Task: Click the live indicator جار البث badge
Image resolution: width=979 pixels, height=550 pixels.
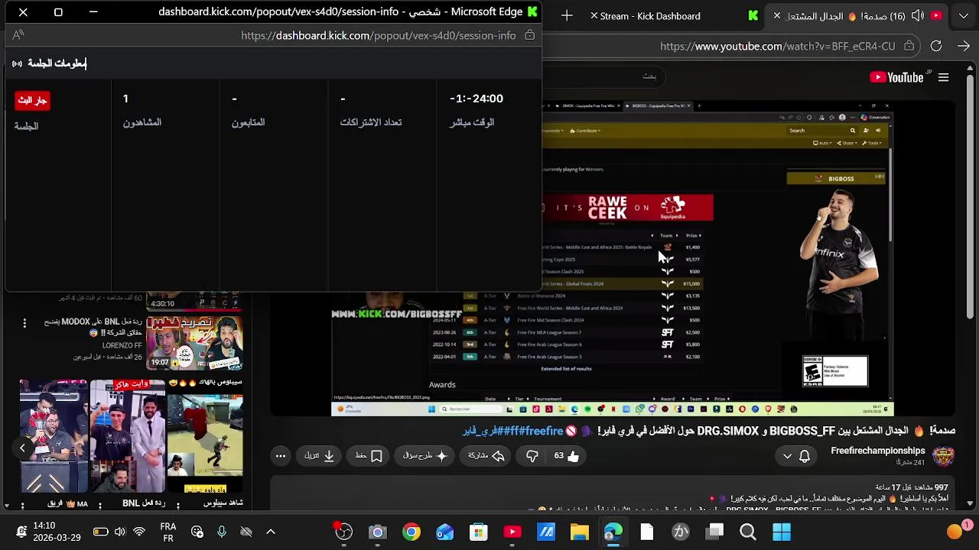Action: pos(32,100)
